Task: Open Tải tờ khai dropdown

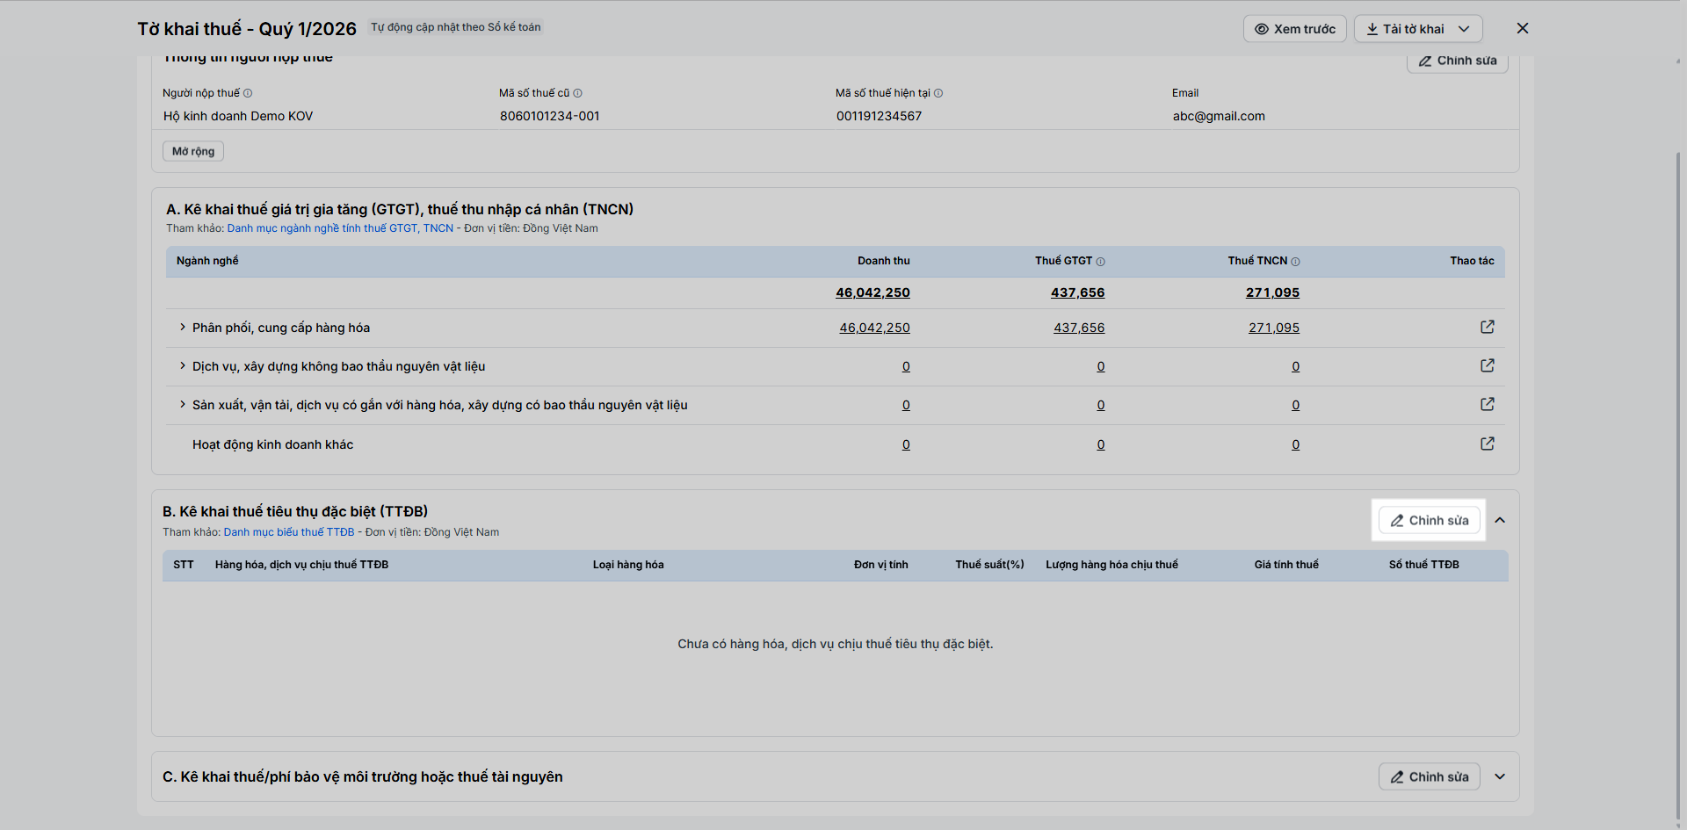Action: coord(1418,29)
